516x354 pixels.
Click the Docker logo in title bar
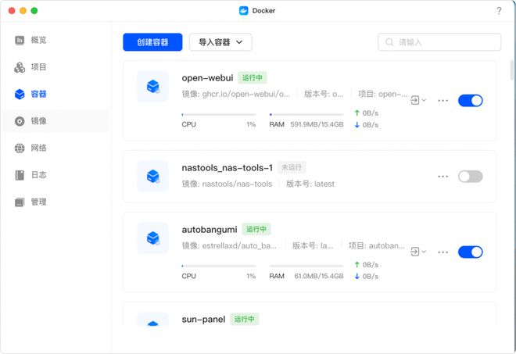(x=243, y=11)
